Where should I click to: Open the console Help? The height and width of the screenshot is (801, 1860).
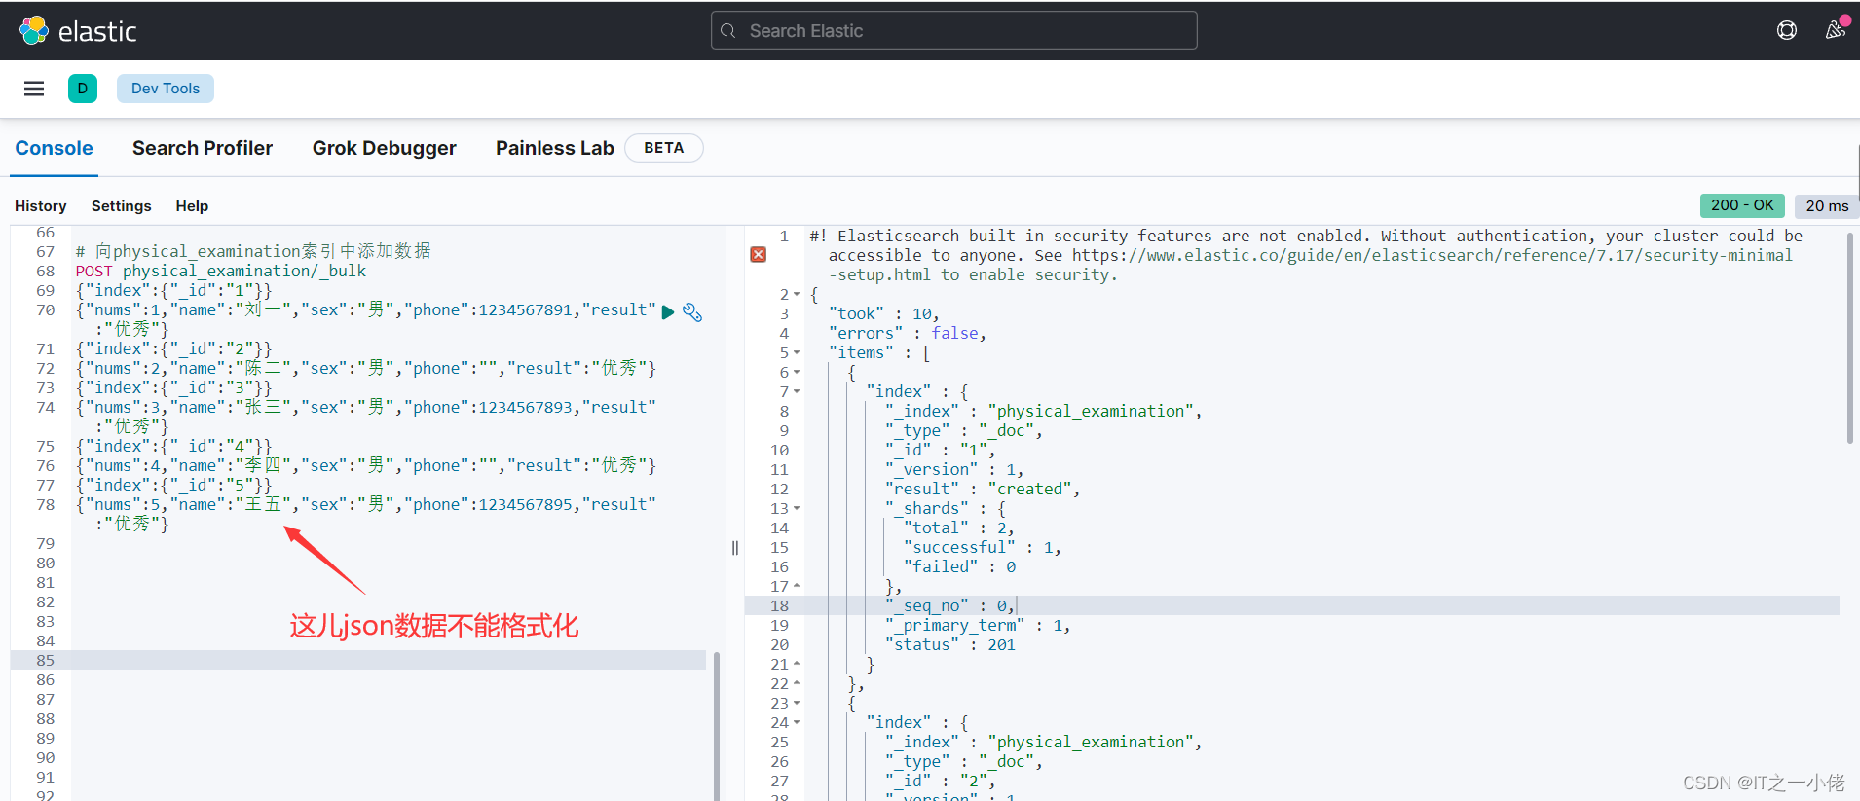coord(192,206)
